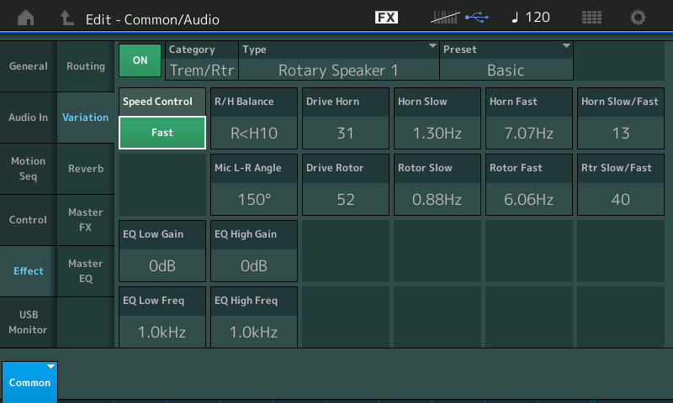Image resolution: width=673 pixels, height=403 pixels.
Task: Turn off the Variation effect ON switch
Action: [x=140, y=60]
